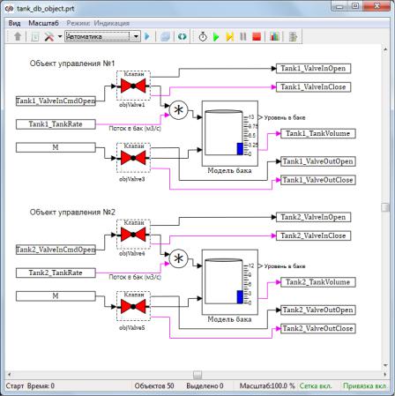The height and width of the screenshot is (396, 395).
Task: Select the tank model with scale up to 13
Action: coord(230,134)
